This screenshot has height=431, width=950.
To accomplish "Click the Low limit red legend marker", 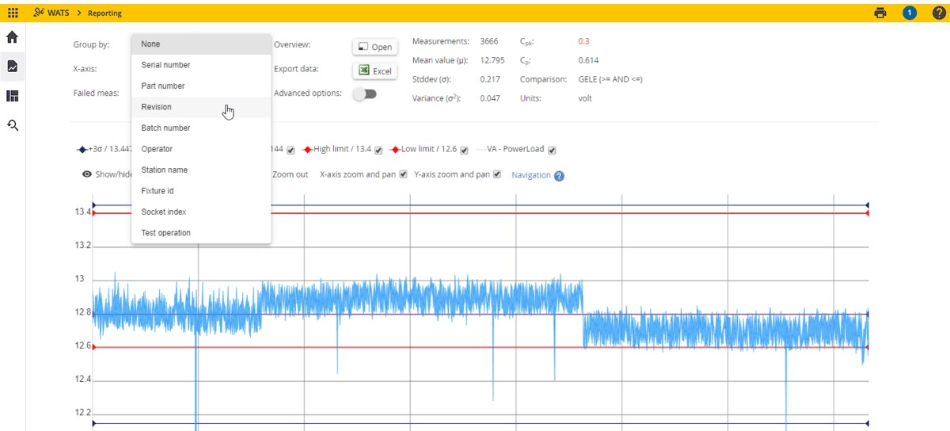I will point(395,150).
